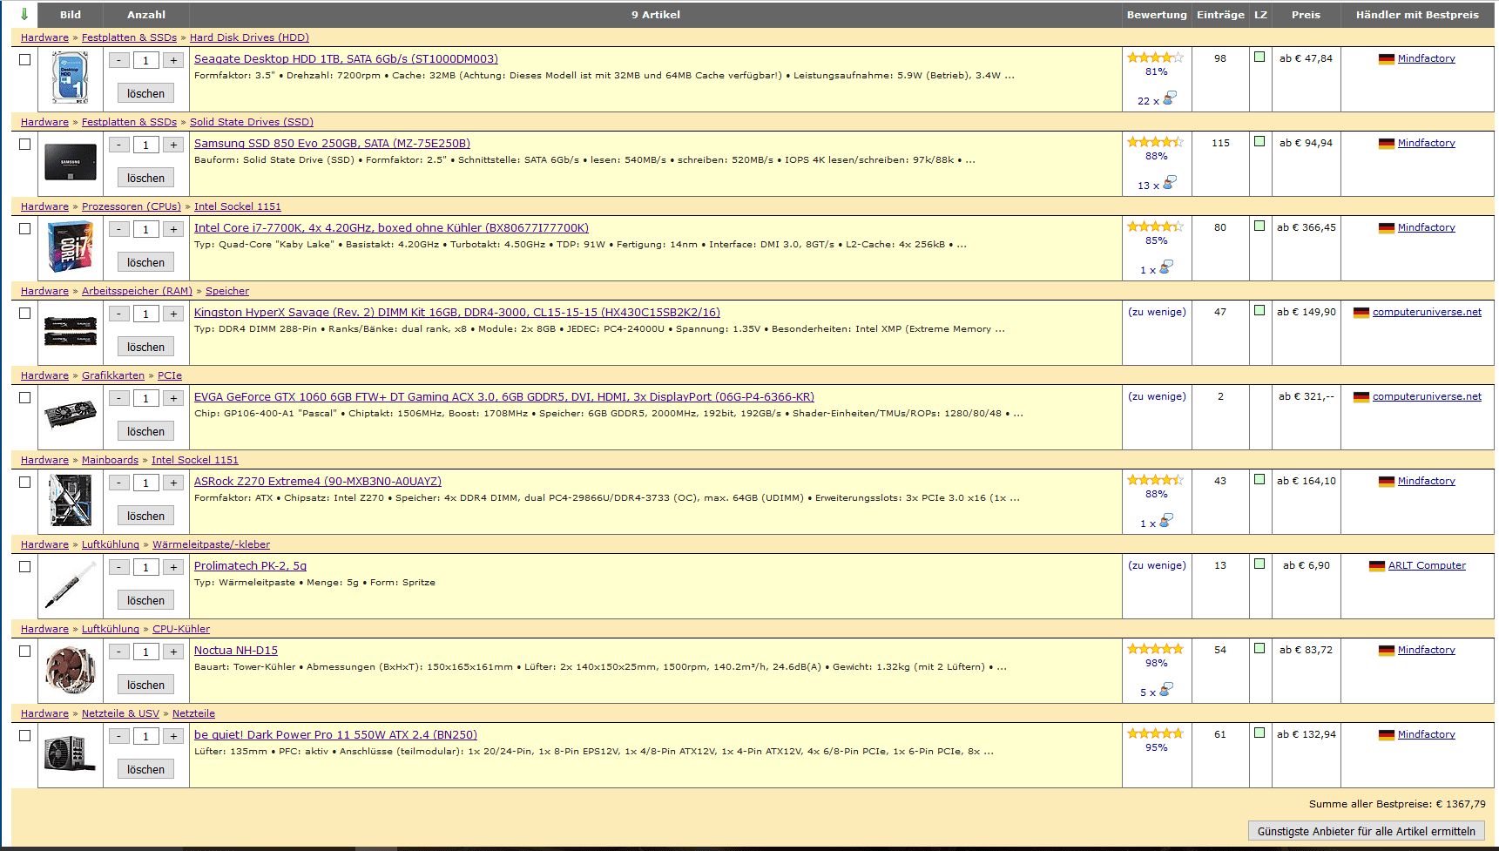
Task: Open reviews icon for the Intel Core i7-7700K
Action: [x=1166, y=267]
